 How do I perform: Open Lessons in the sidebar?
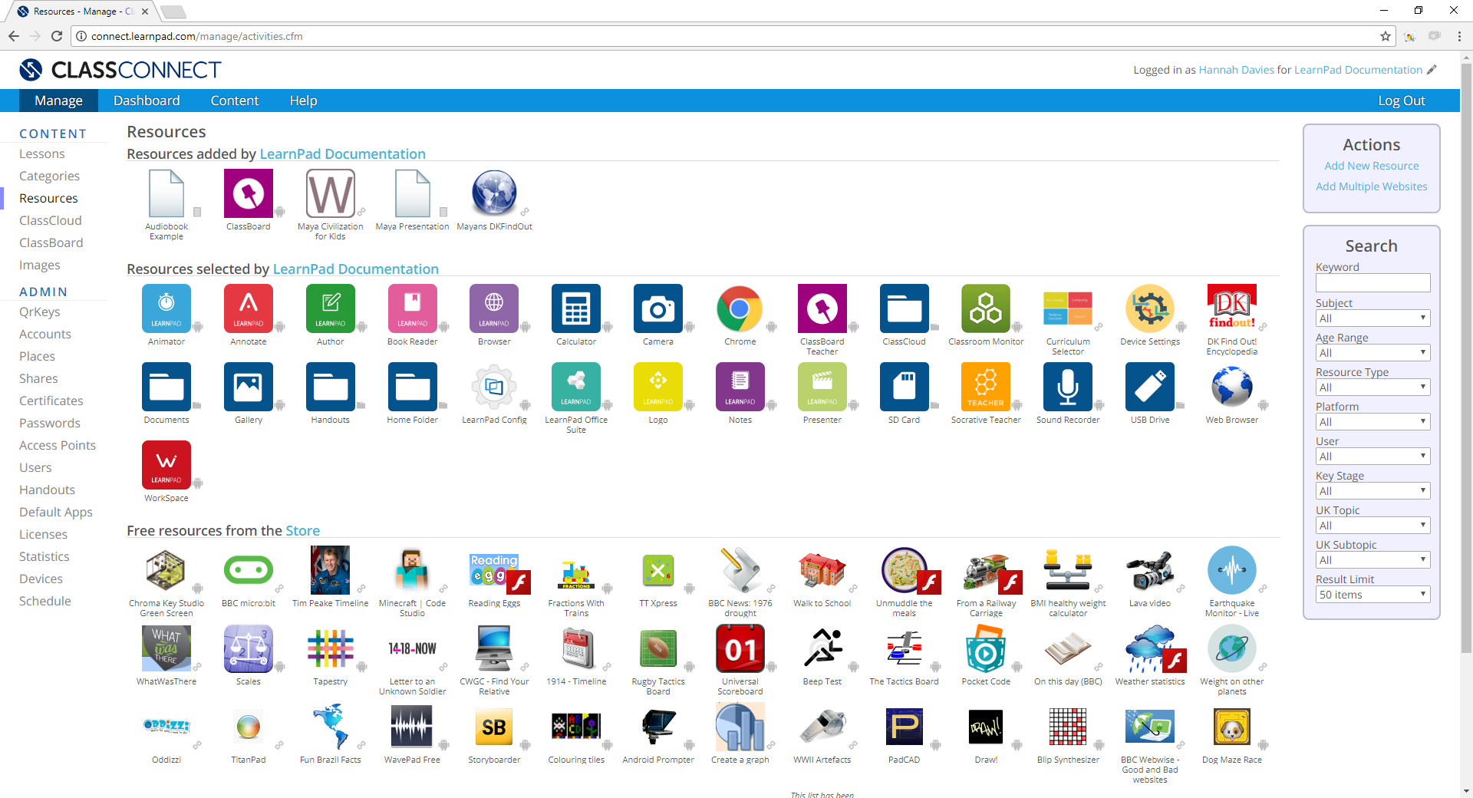tap(42, 153)
